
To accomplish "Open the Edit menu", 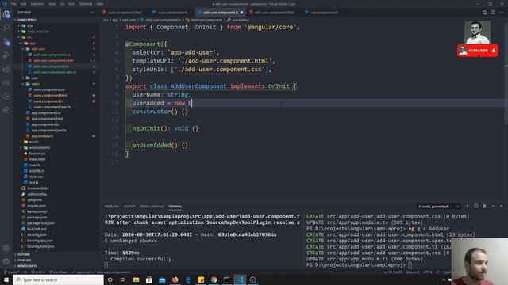I will tap(23, 4).
